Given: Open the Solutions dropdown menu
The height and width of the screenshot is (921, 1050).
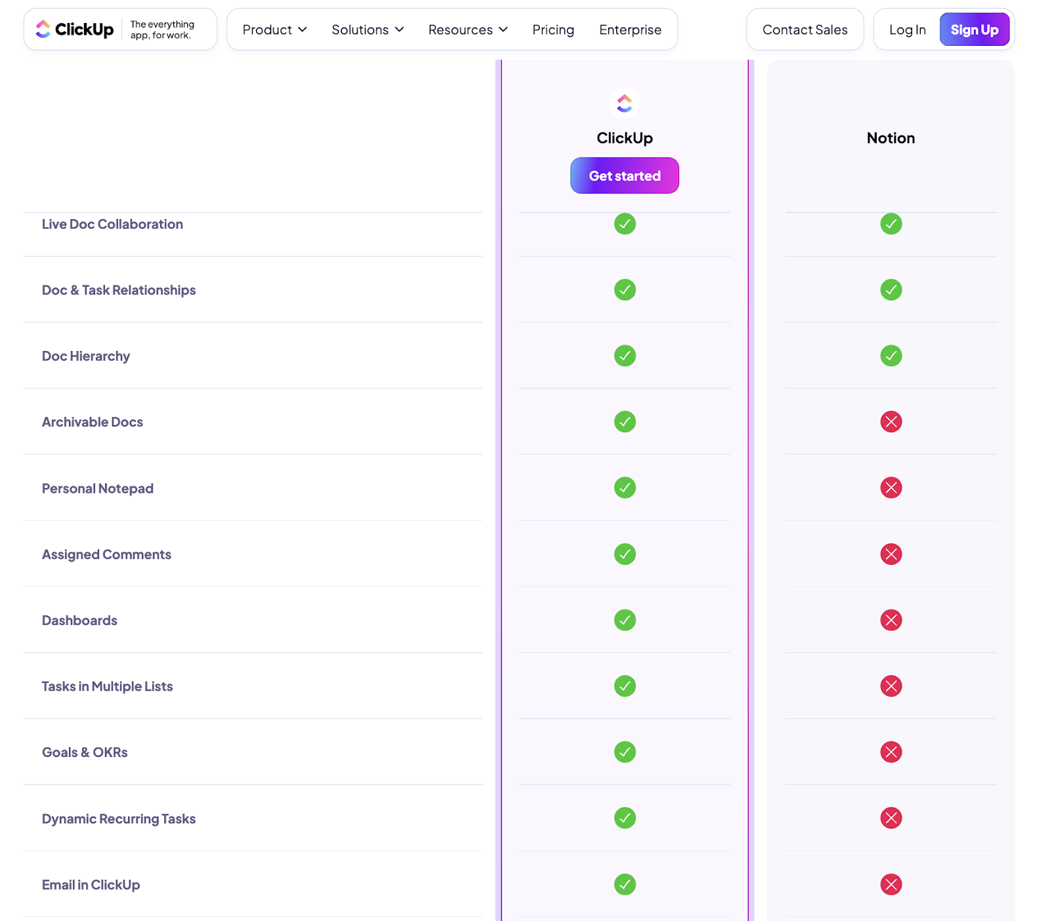Looking at the screenshot, I should coord(367,30).
